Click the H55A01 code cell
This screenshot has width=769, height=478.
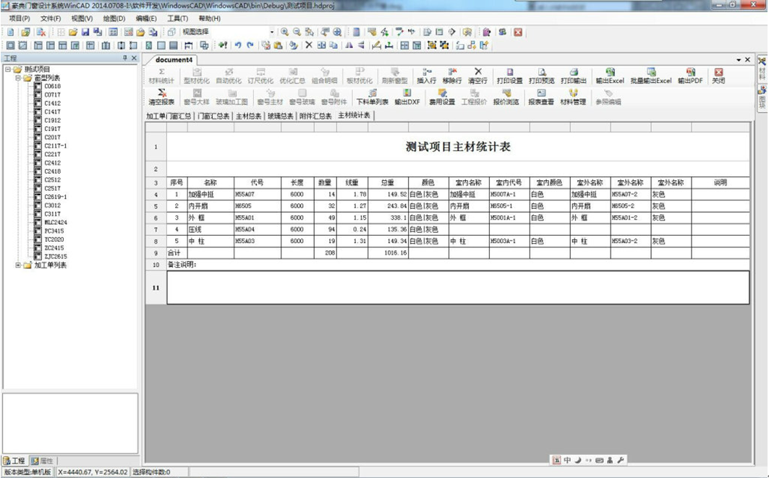(258, 218)
